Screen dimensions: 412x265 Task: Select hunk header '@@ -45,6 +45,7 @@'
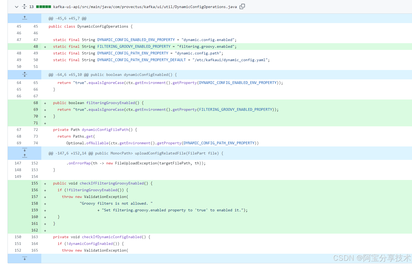(67, 19)
